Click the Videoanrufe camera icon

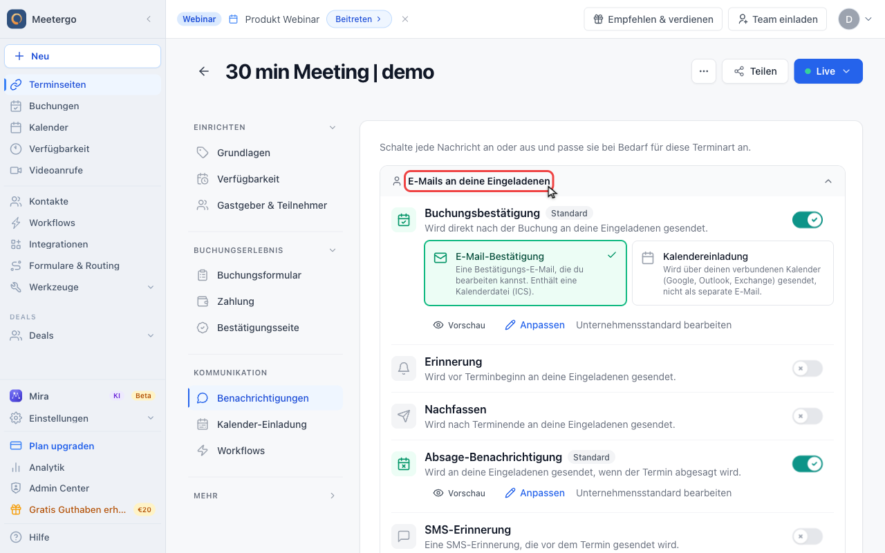click(16, 170)
